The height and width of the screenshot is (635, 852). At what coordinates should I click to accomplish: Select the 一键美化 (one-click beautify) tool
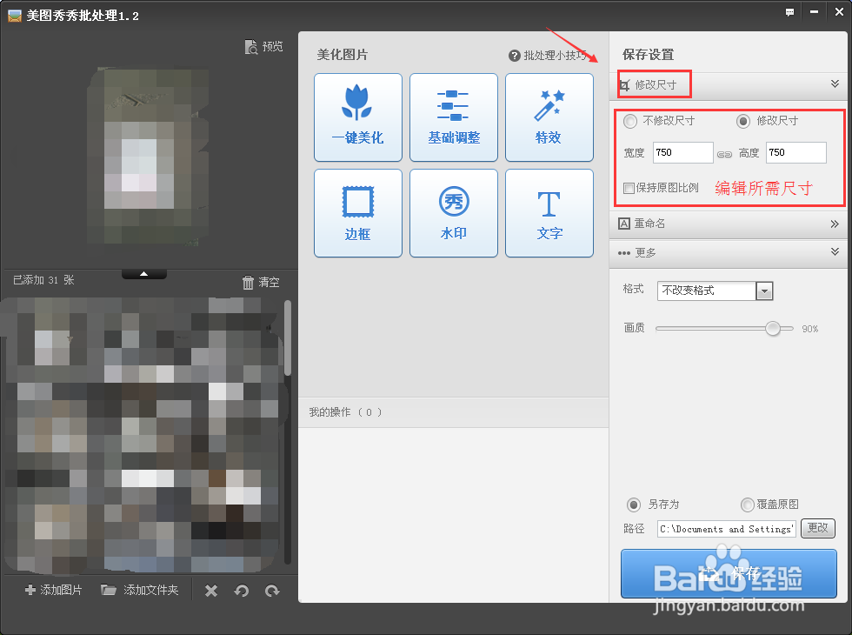coord(357,117)
